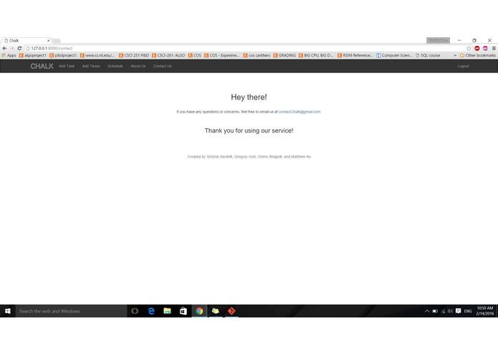The height and width of the screenshot is (354, 498).
Task: Click Logout in the navbar
Action: coord(463,66)
